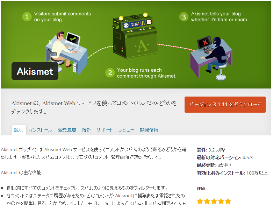The image size is (273, 205).
Task: Click the black Akismet logo badge
Action: (x=35, y=71)
